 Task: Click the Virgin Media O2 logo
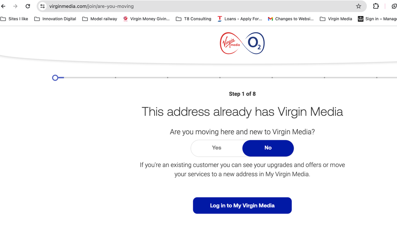pos(242,43)
